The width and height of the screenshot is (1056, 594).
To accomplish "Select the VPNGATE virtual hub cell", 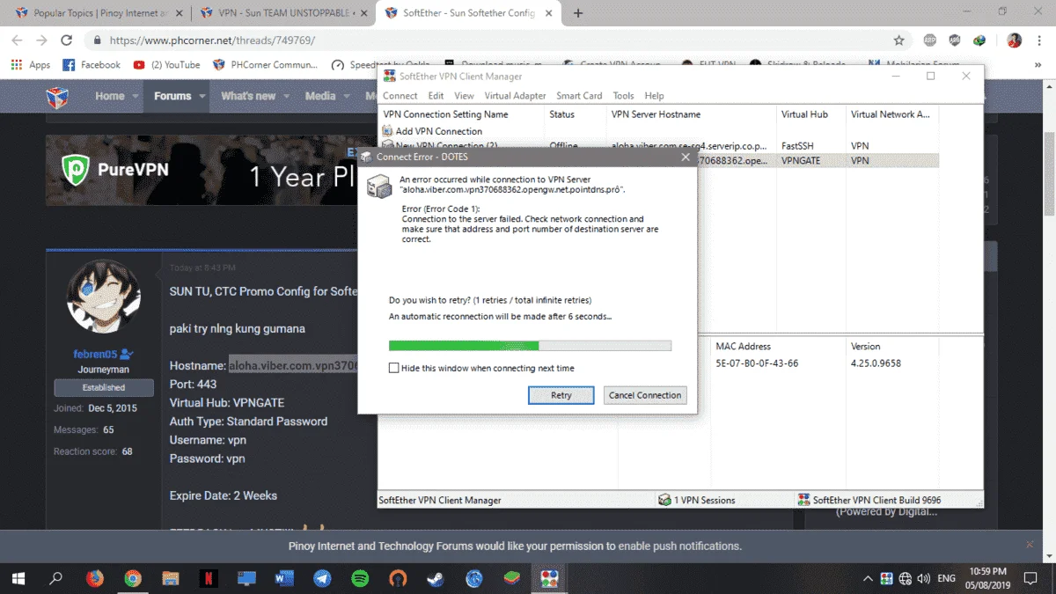I will click(799, 160).
